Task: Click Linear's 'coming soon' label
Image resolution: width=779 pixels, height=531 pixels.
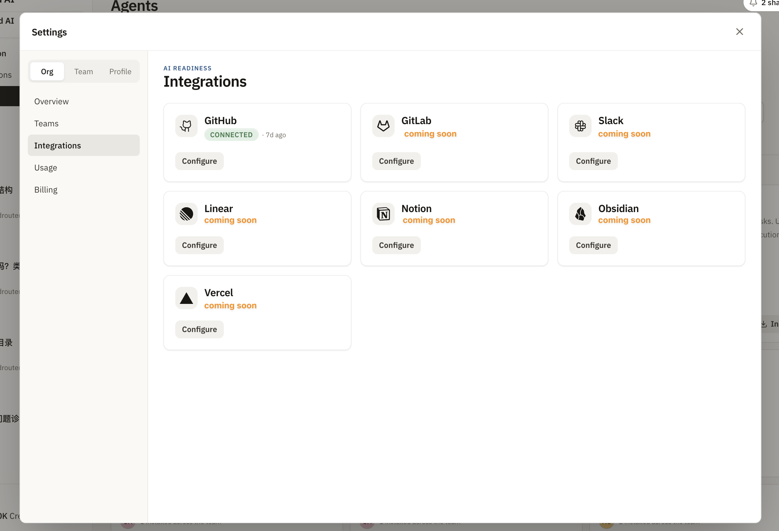Action: (x=230, y=220)
